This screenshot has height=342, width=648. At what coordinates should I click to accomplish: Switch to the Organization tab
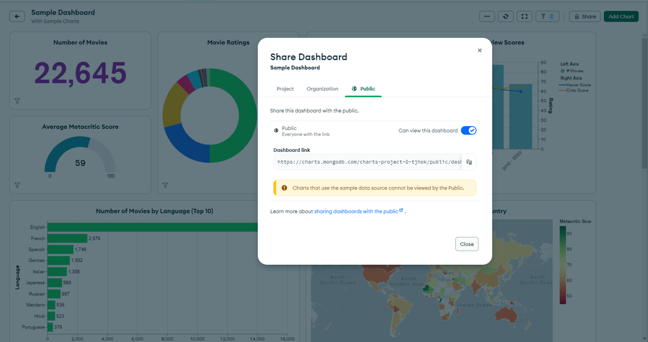click(x=322, y=89)
